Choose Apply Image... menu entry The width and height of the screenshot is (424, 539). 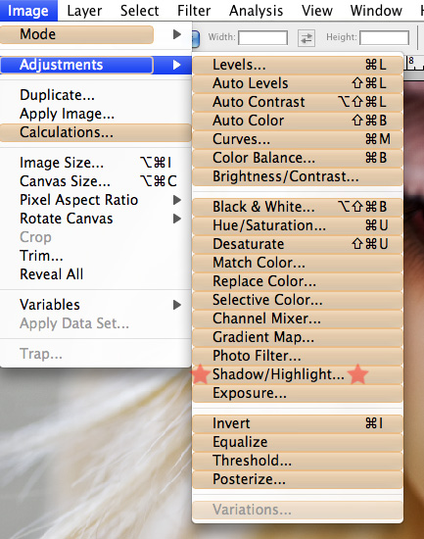(96, 114)
